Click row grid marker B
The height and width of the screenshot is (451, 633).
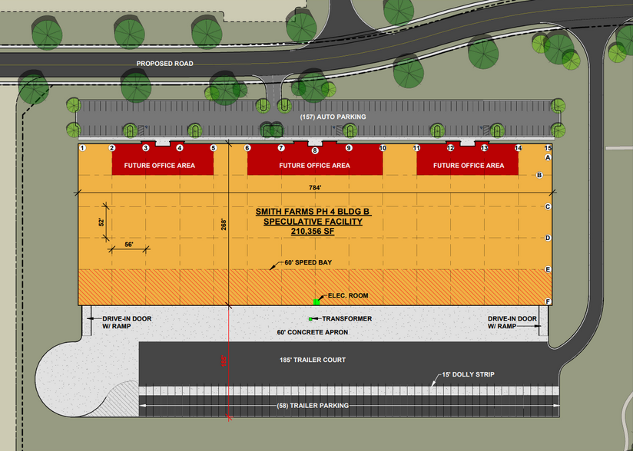[539, 176]
